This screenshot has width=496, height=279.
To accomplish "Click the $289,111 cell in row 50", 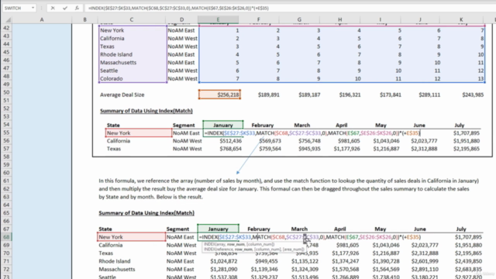I will coord(429,95).
